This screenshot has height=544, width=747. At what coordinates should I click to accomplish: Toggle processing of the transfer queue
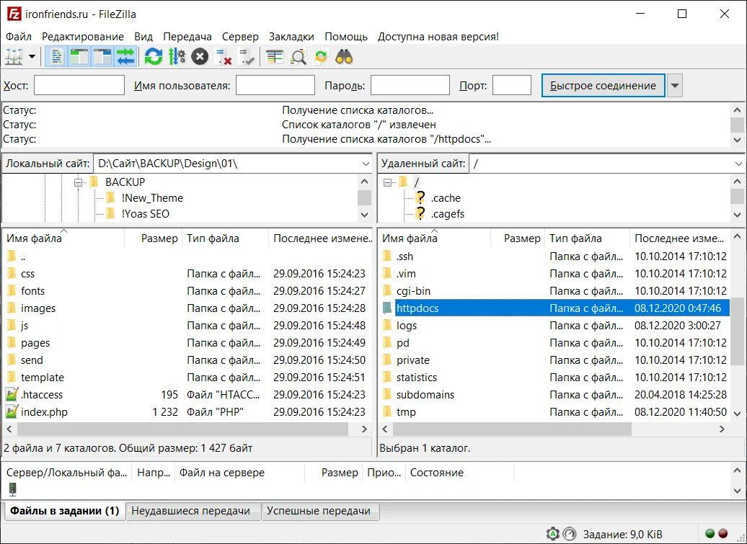[x=177, y=57]
